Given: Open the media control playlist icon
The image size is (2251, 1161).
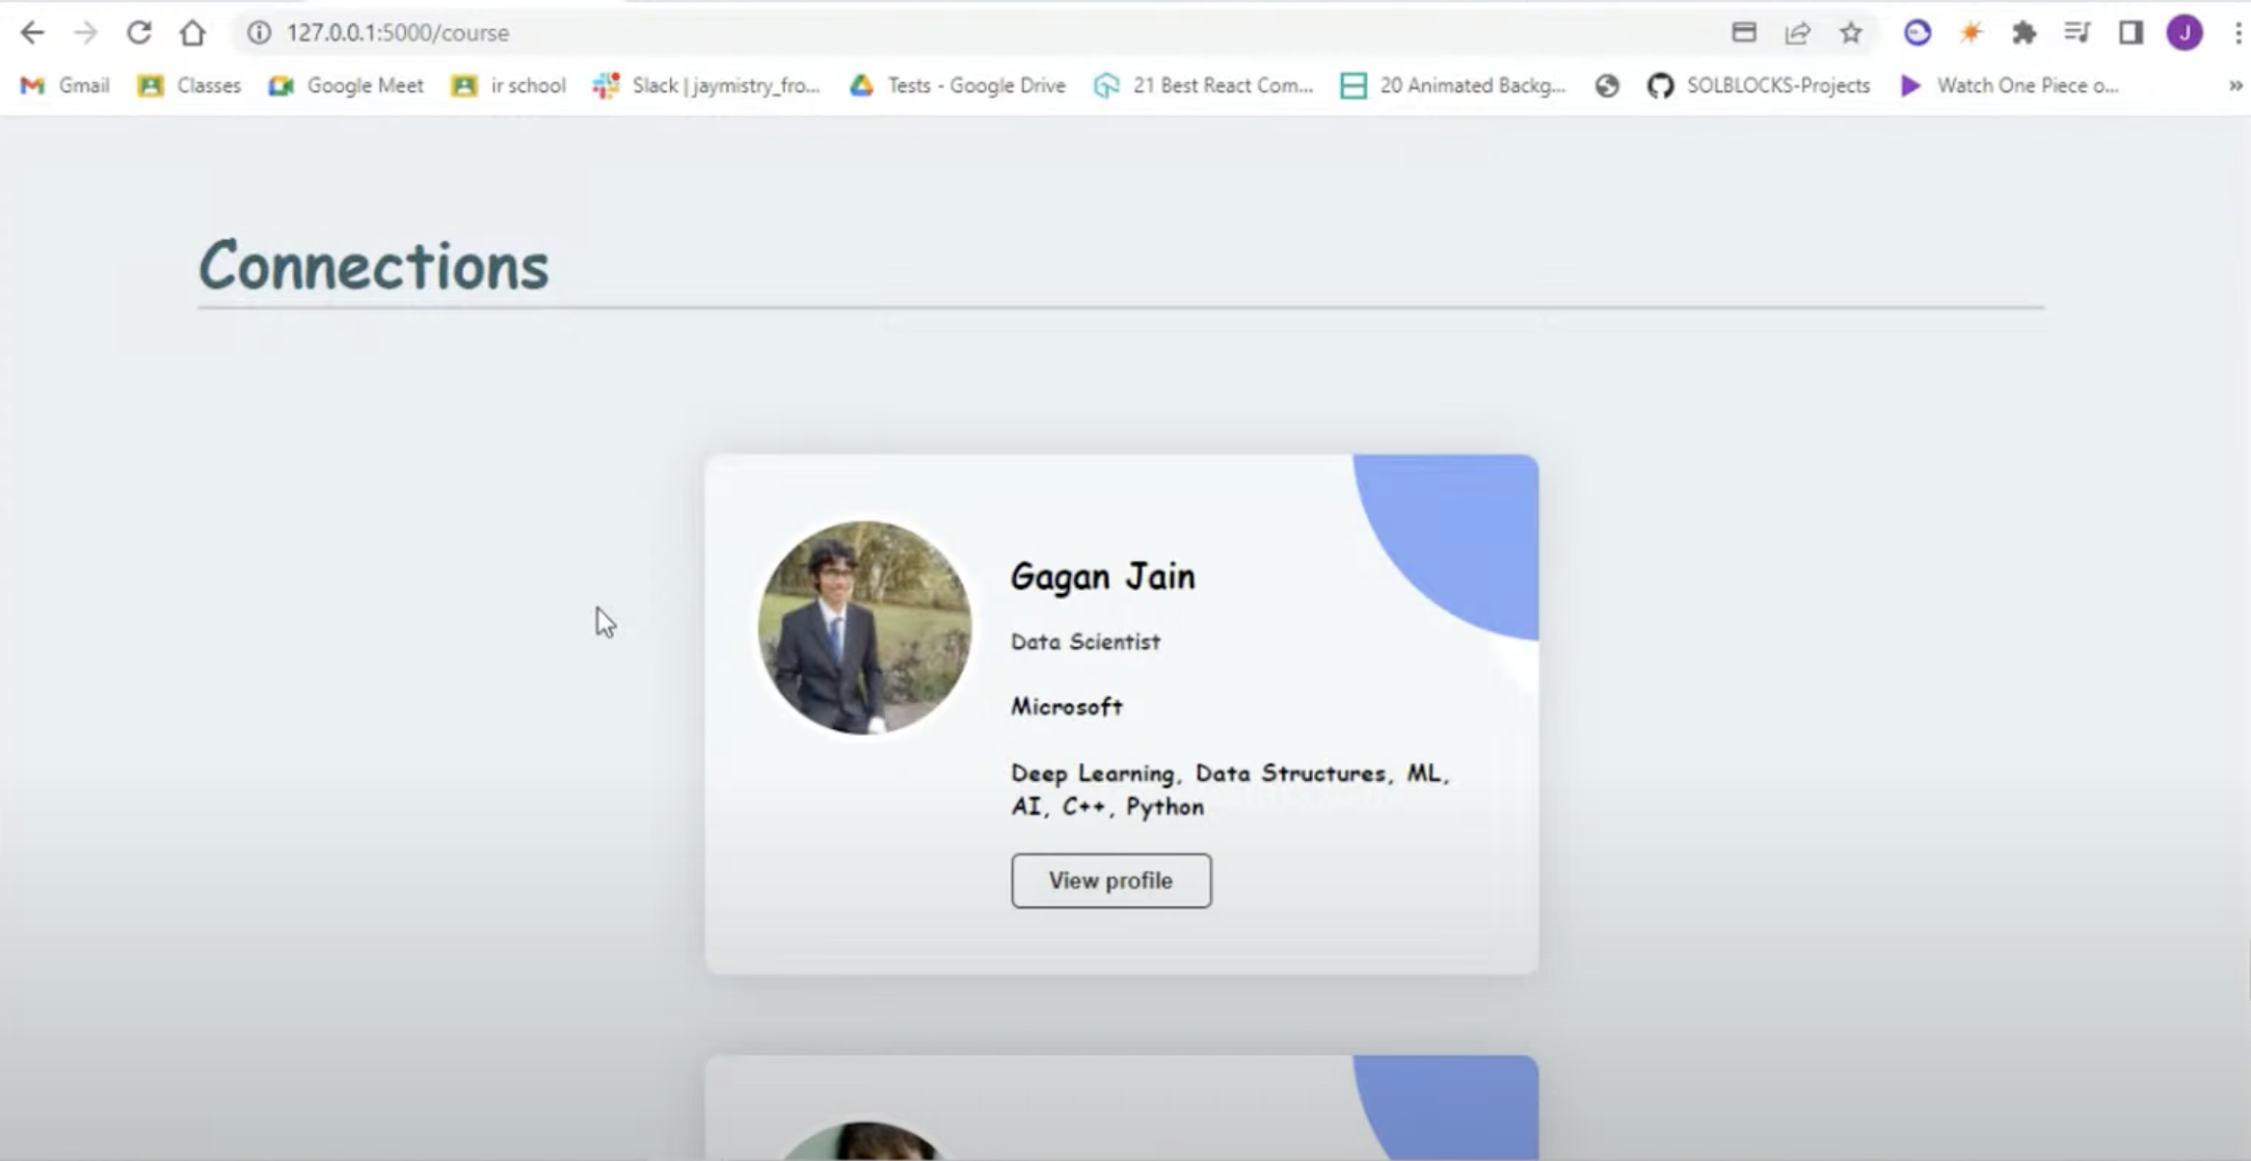Looking at the screenshot, I should coord(2077,33).
